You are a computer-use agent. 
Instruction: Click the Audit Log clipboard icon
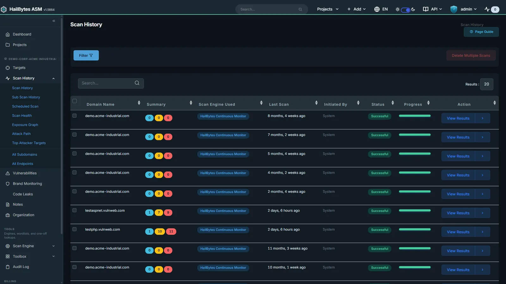point(8,267)
